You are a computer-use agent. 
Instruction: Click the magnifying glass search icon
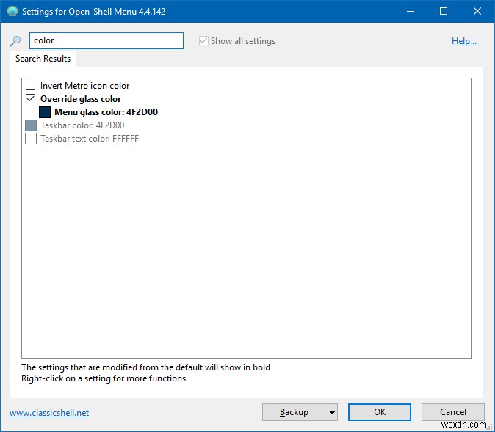point(15,41)
